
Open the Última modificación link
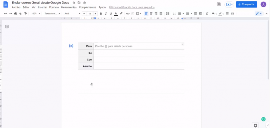coord(132,7)
